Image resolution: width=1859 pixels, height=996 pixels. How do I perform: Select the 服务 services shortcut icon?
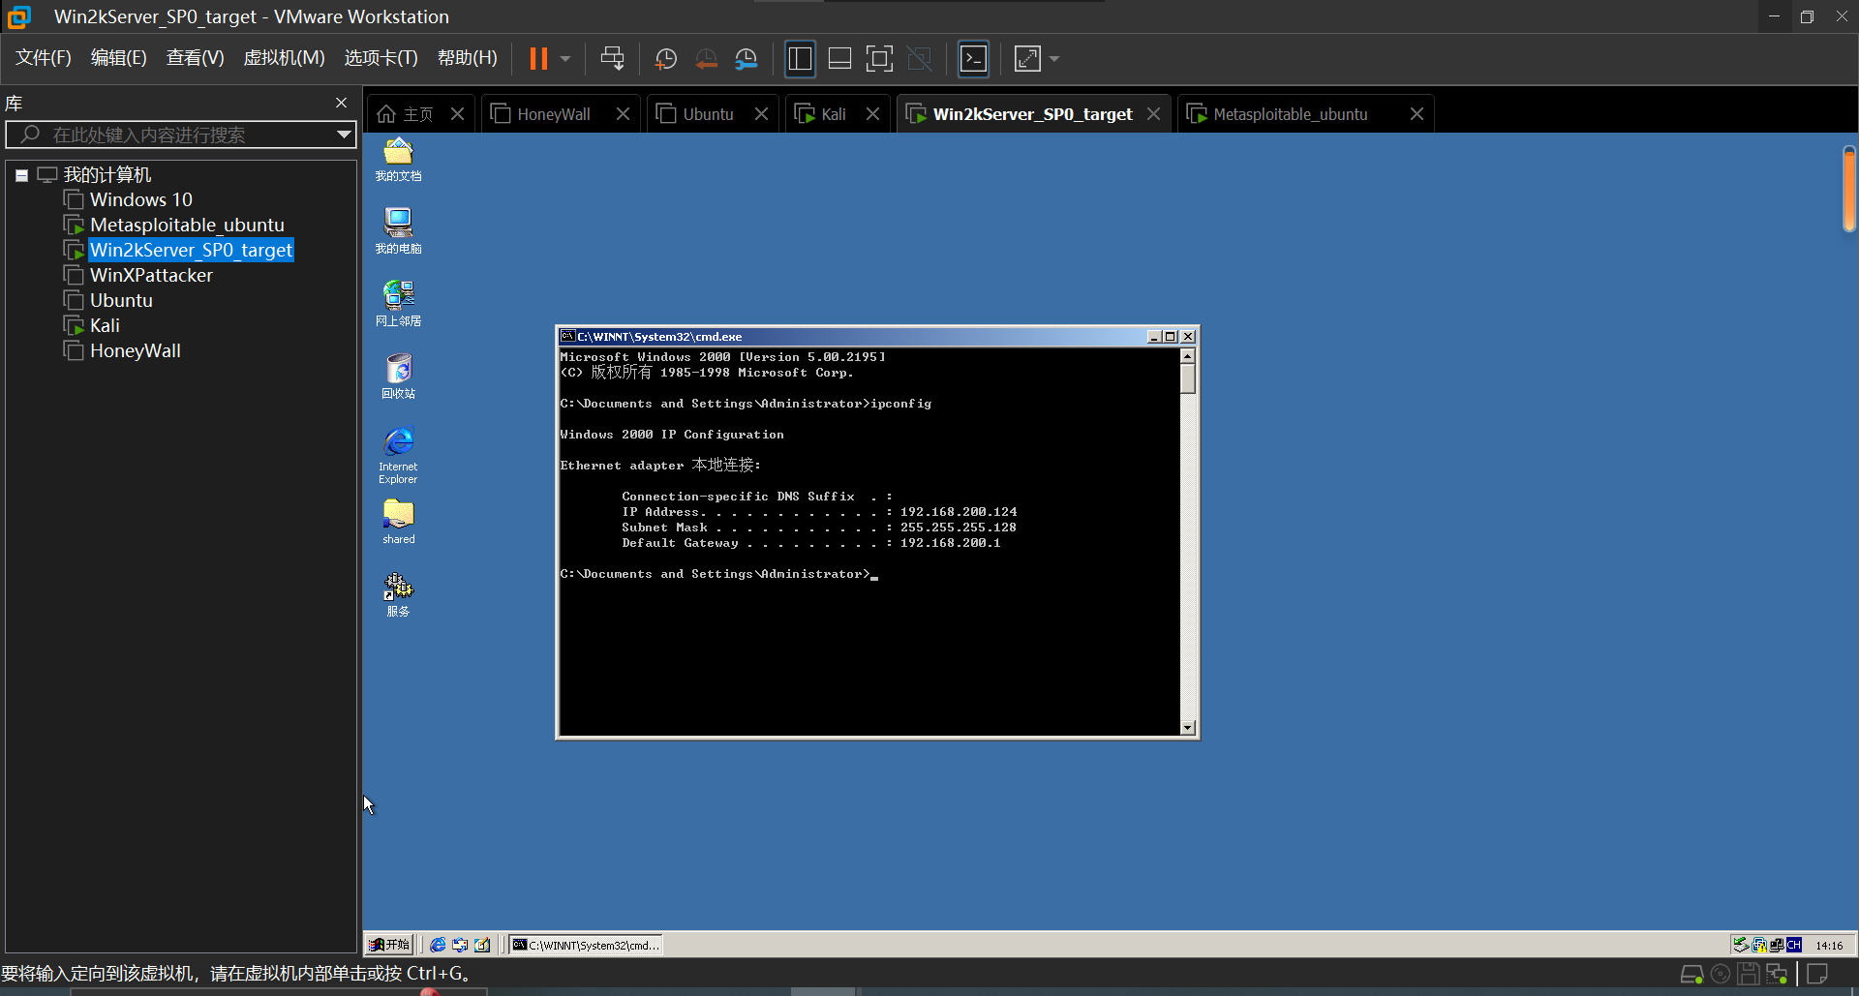pos(398,594)
